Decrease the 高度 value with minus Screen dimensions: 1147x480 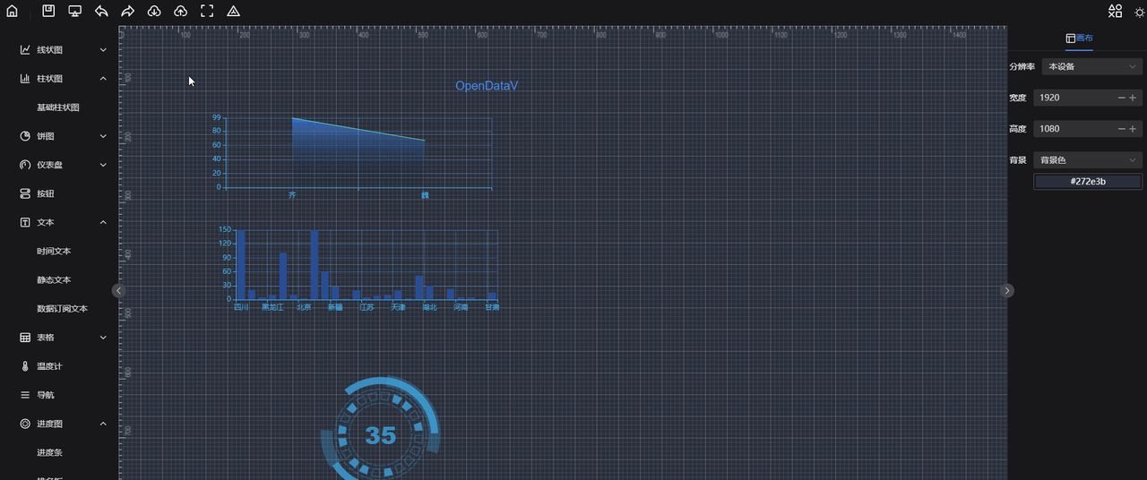point(1122,129)
